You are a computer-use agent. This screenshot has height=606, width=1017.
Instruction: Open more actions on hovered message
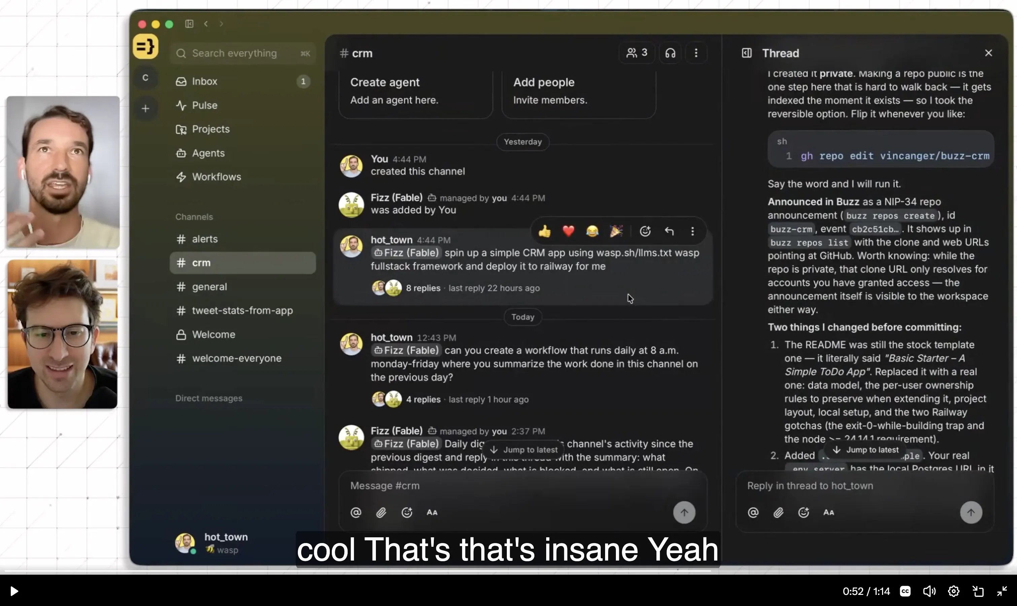(693, 232)
